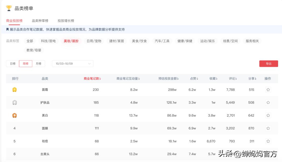Click the gold medal icon for 面霜
This screenshot has width=282, height=162.
coord(15,89)
